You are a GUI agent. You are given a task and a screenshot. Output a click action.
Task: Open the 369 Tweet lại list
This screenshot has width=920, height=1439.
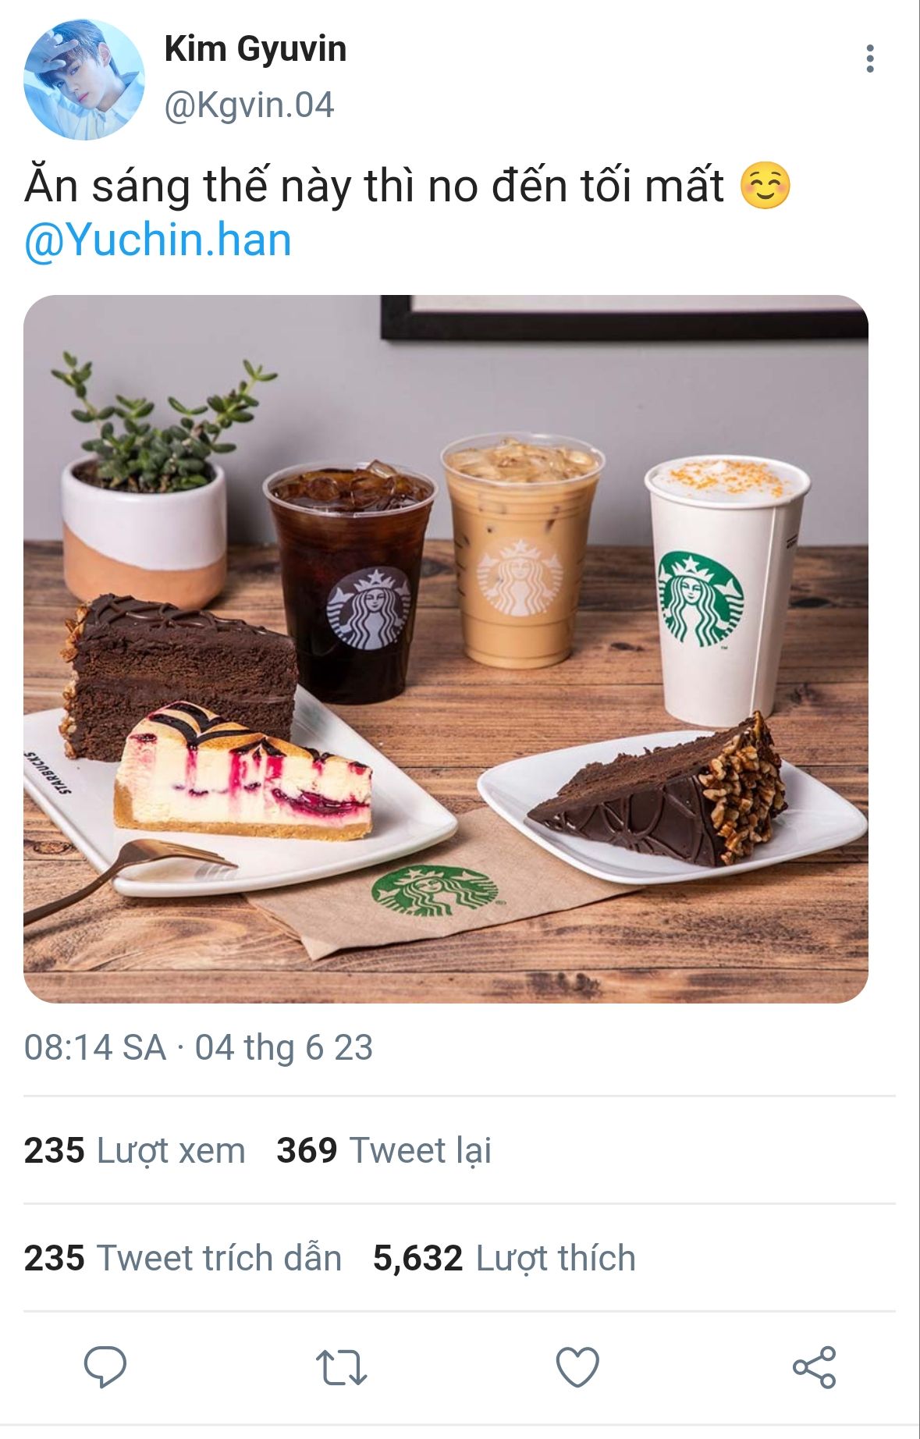coord(384,1150)
